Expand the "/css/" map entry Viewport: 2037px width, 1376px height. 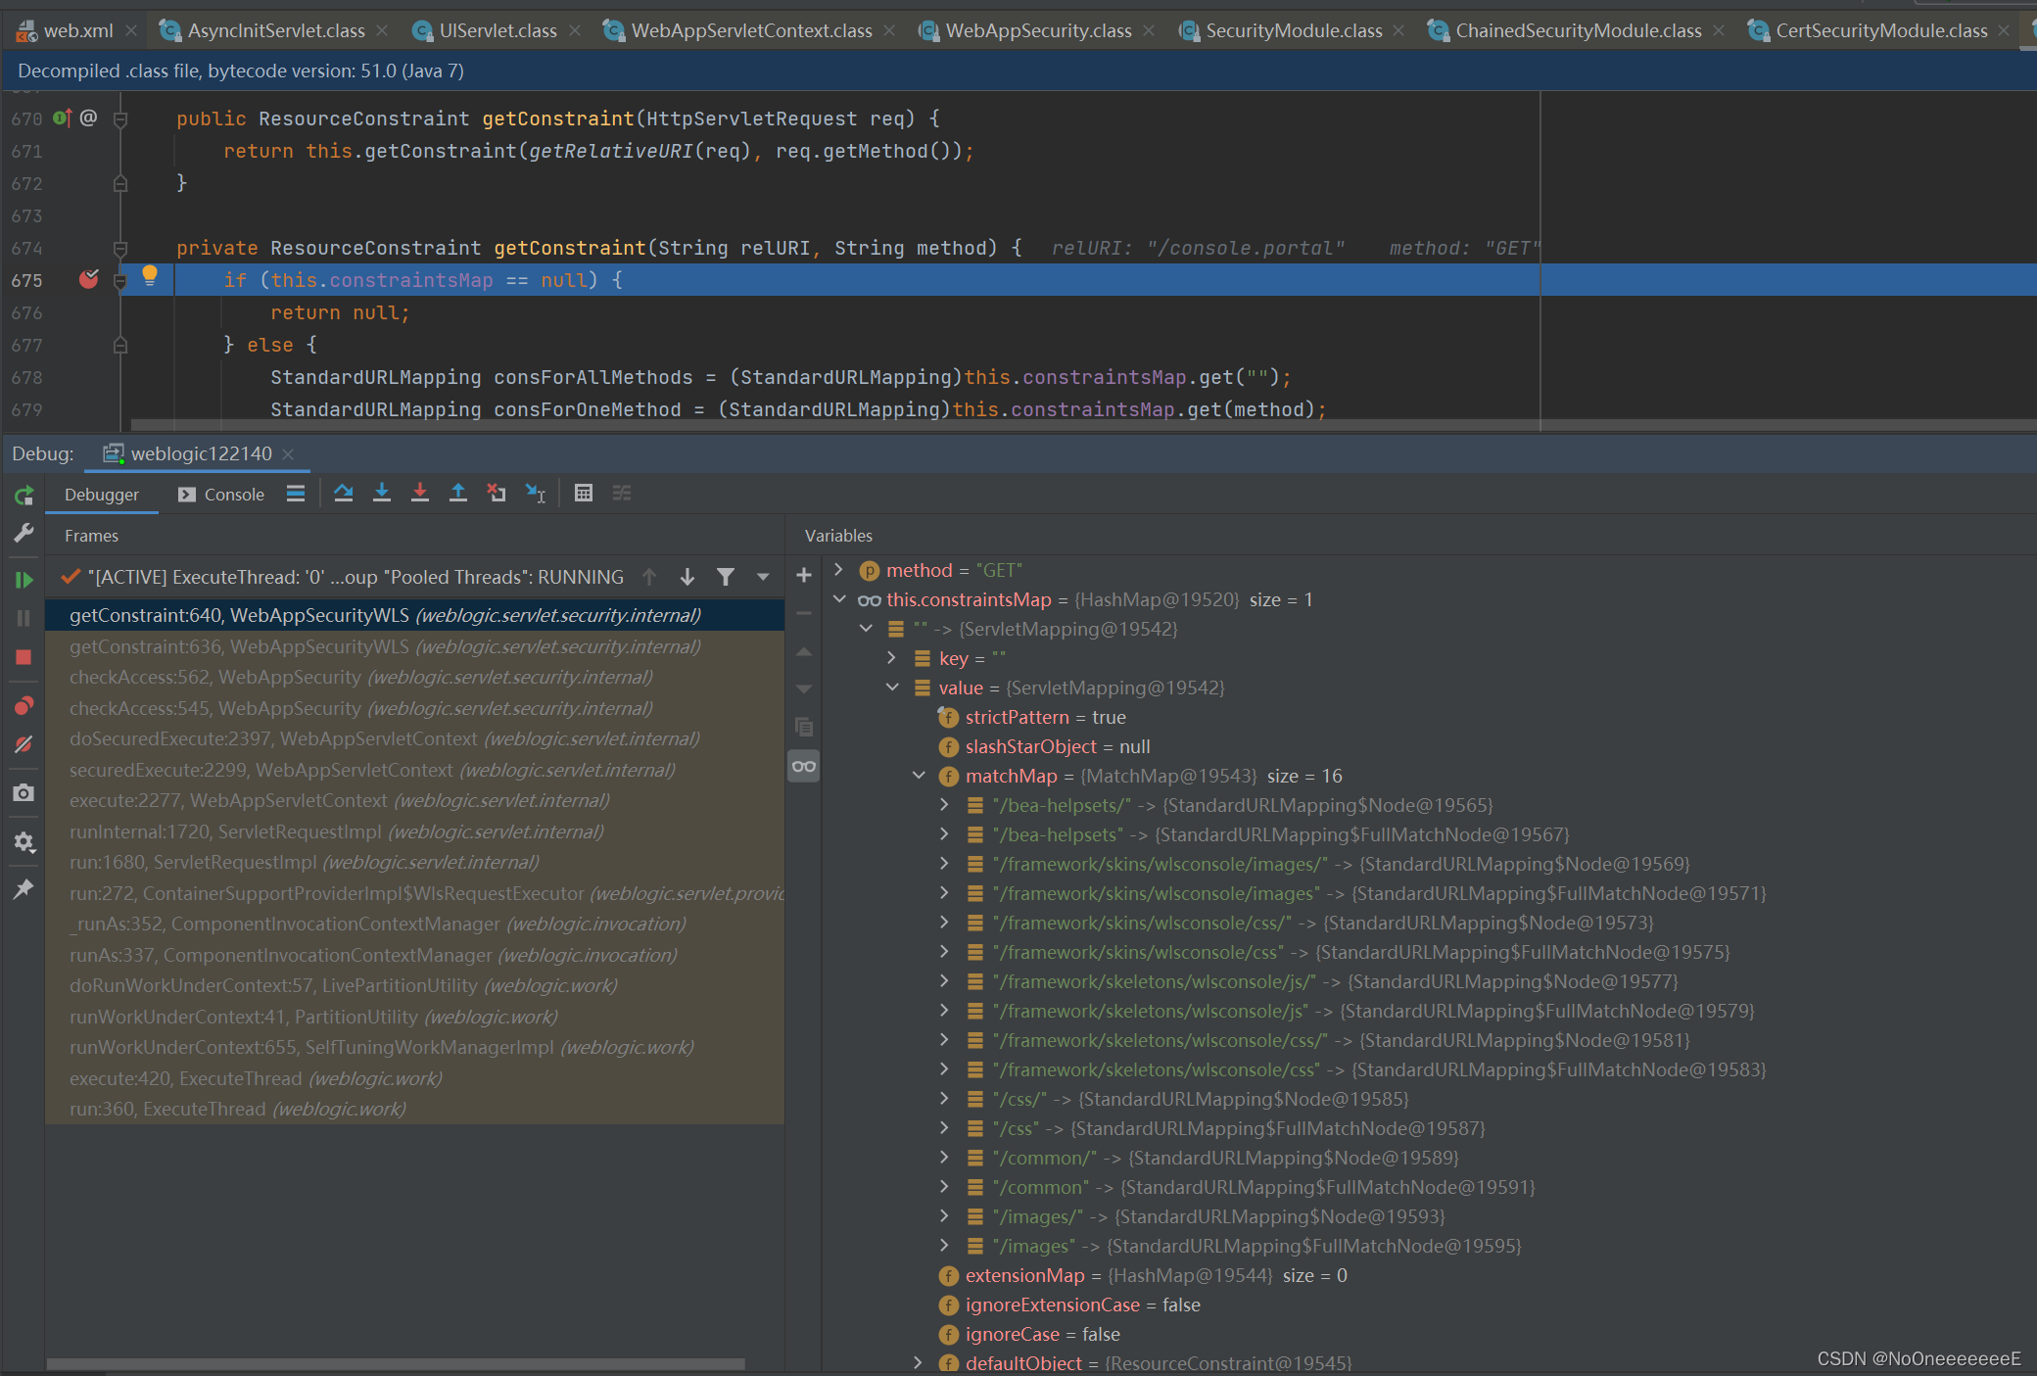tap(945, 1098)
